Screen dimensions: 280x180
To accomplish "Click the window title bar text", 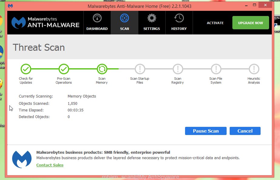I will 140,6.
